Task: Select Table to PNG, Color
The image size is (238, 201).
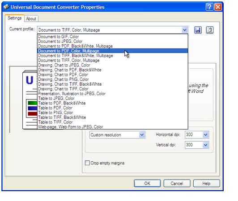Action: click(x=113, y=113)
